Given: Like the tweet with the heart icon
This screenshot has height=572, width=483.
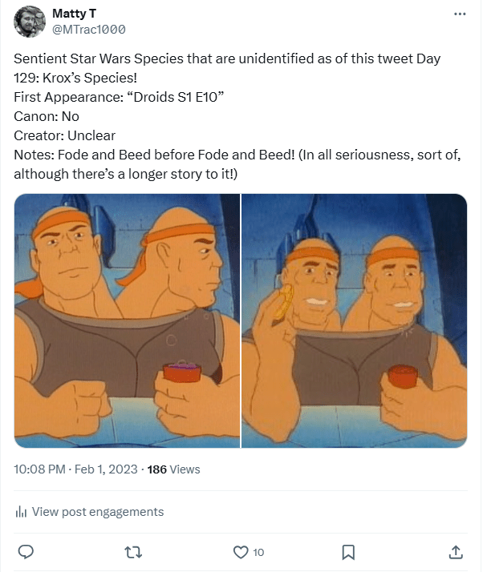Looking at the screenshot, I should 241,552.
